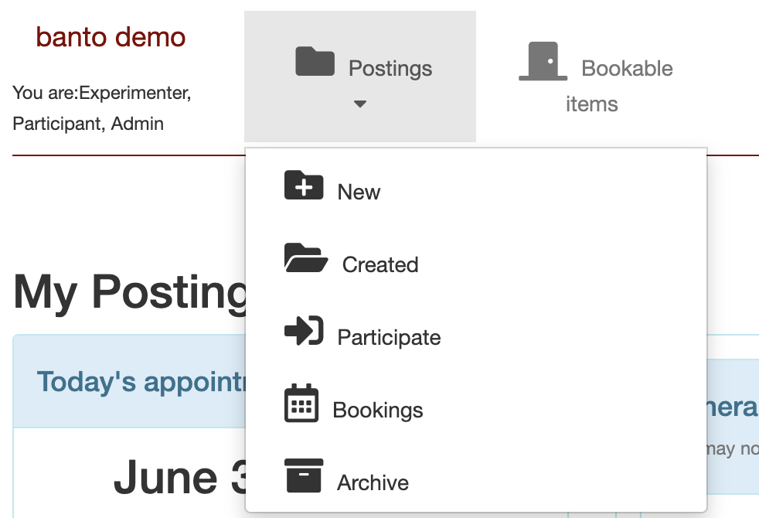Click the open folder icon beside Created
Viewport: 759px width, 518px height.
[x=306, y=258]
